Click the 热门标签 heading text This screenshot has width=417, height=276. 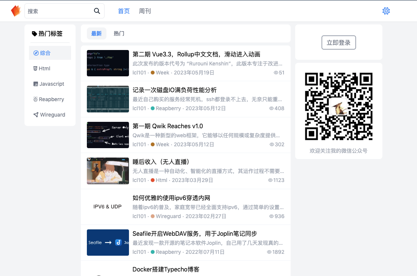point(50,33)
